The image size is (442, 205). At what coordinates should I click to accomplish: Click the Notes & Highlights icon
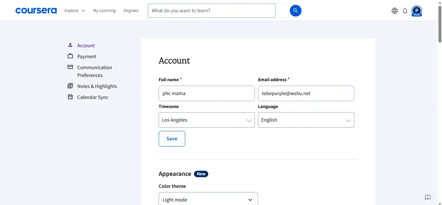tap(70, 86)
